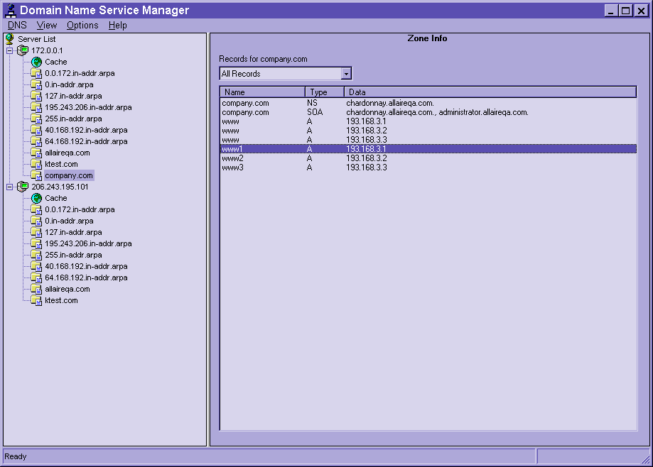Click the Server List root icon
Screen dimensions: 653x467
pos(10,39)
